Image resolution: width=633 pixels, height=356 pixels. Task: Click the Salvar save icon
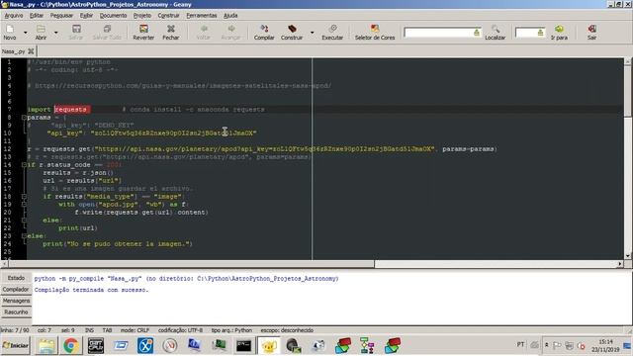(76, 32)
